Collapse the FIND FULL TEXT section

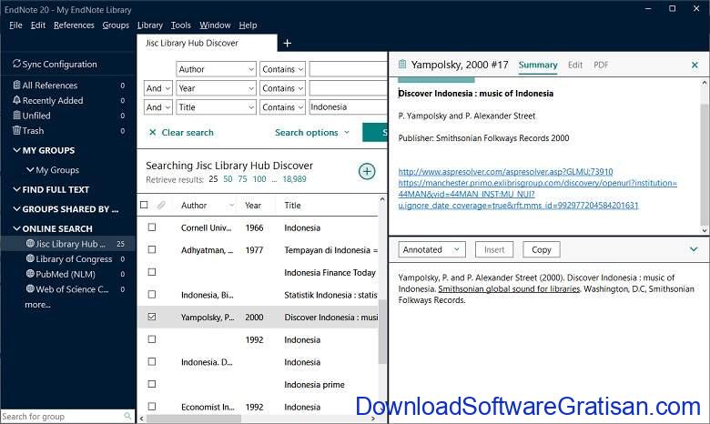tap(16, 189)
